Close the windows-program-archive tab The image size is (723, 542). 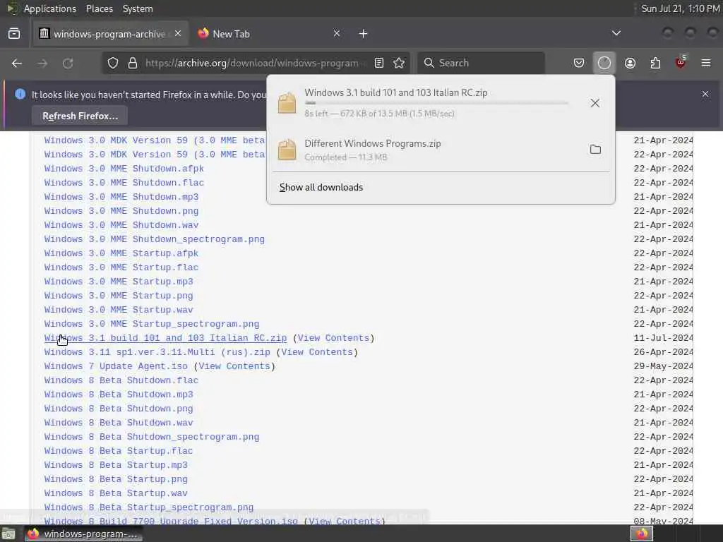pos(178,34)
